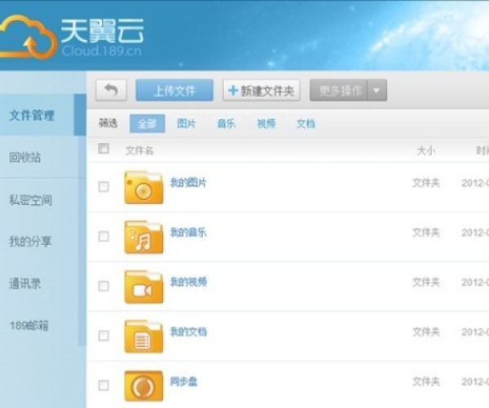Click the 更多操作 button
Image resolution: width=489 pixels, height=408 pixels.
coord(339,91)
